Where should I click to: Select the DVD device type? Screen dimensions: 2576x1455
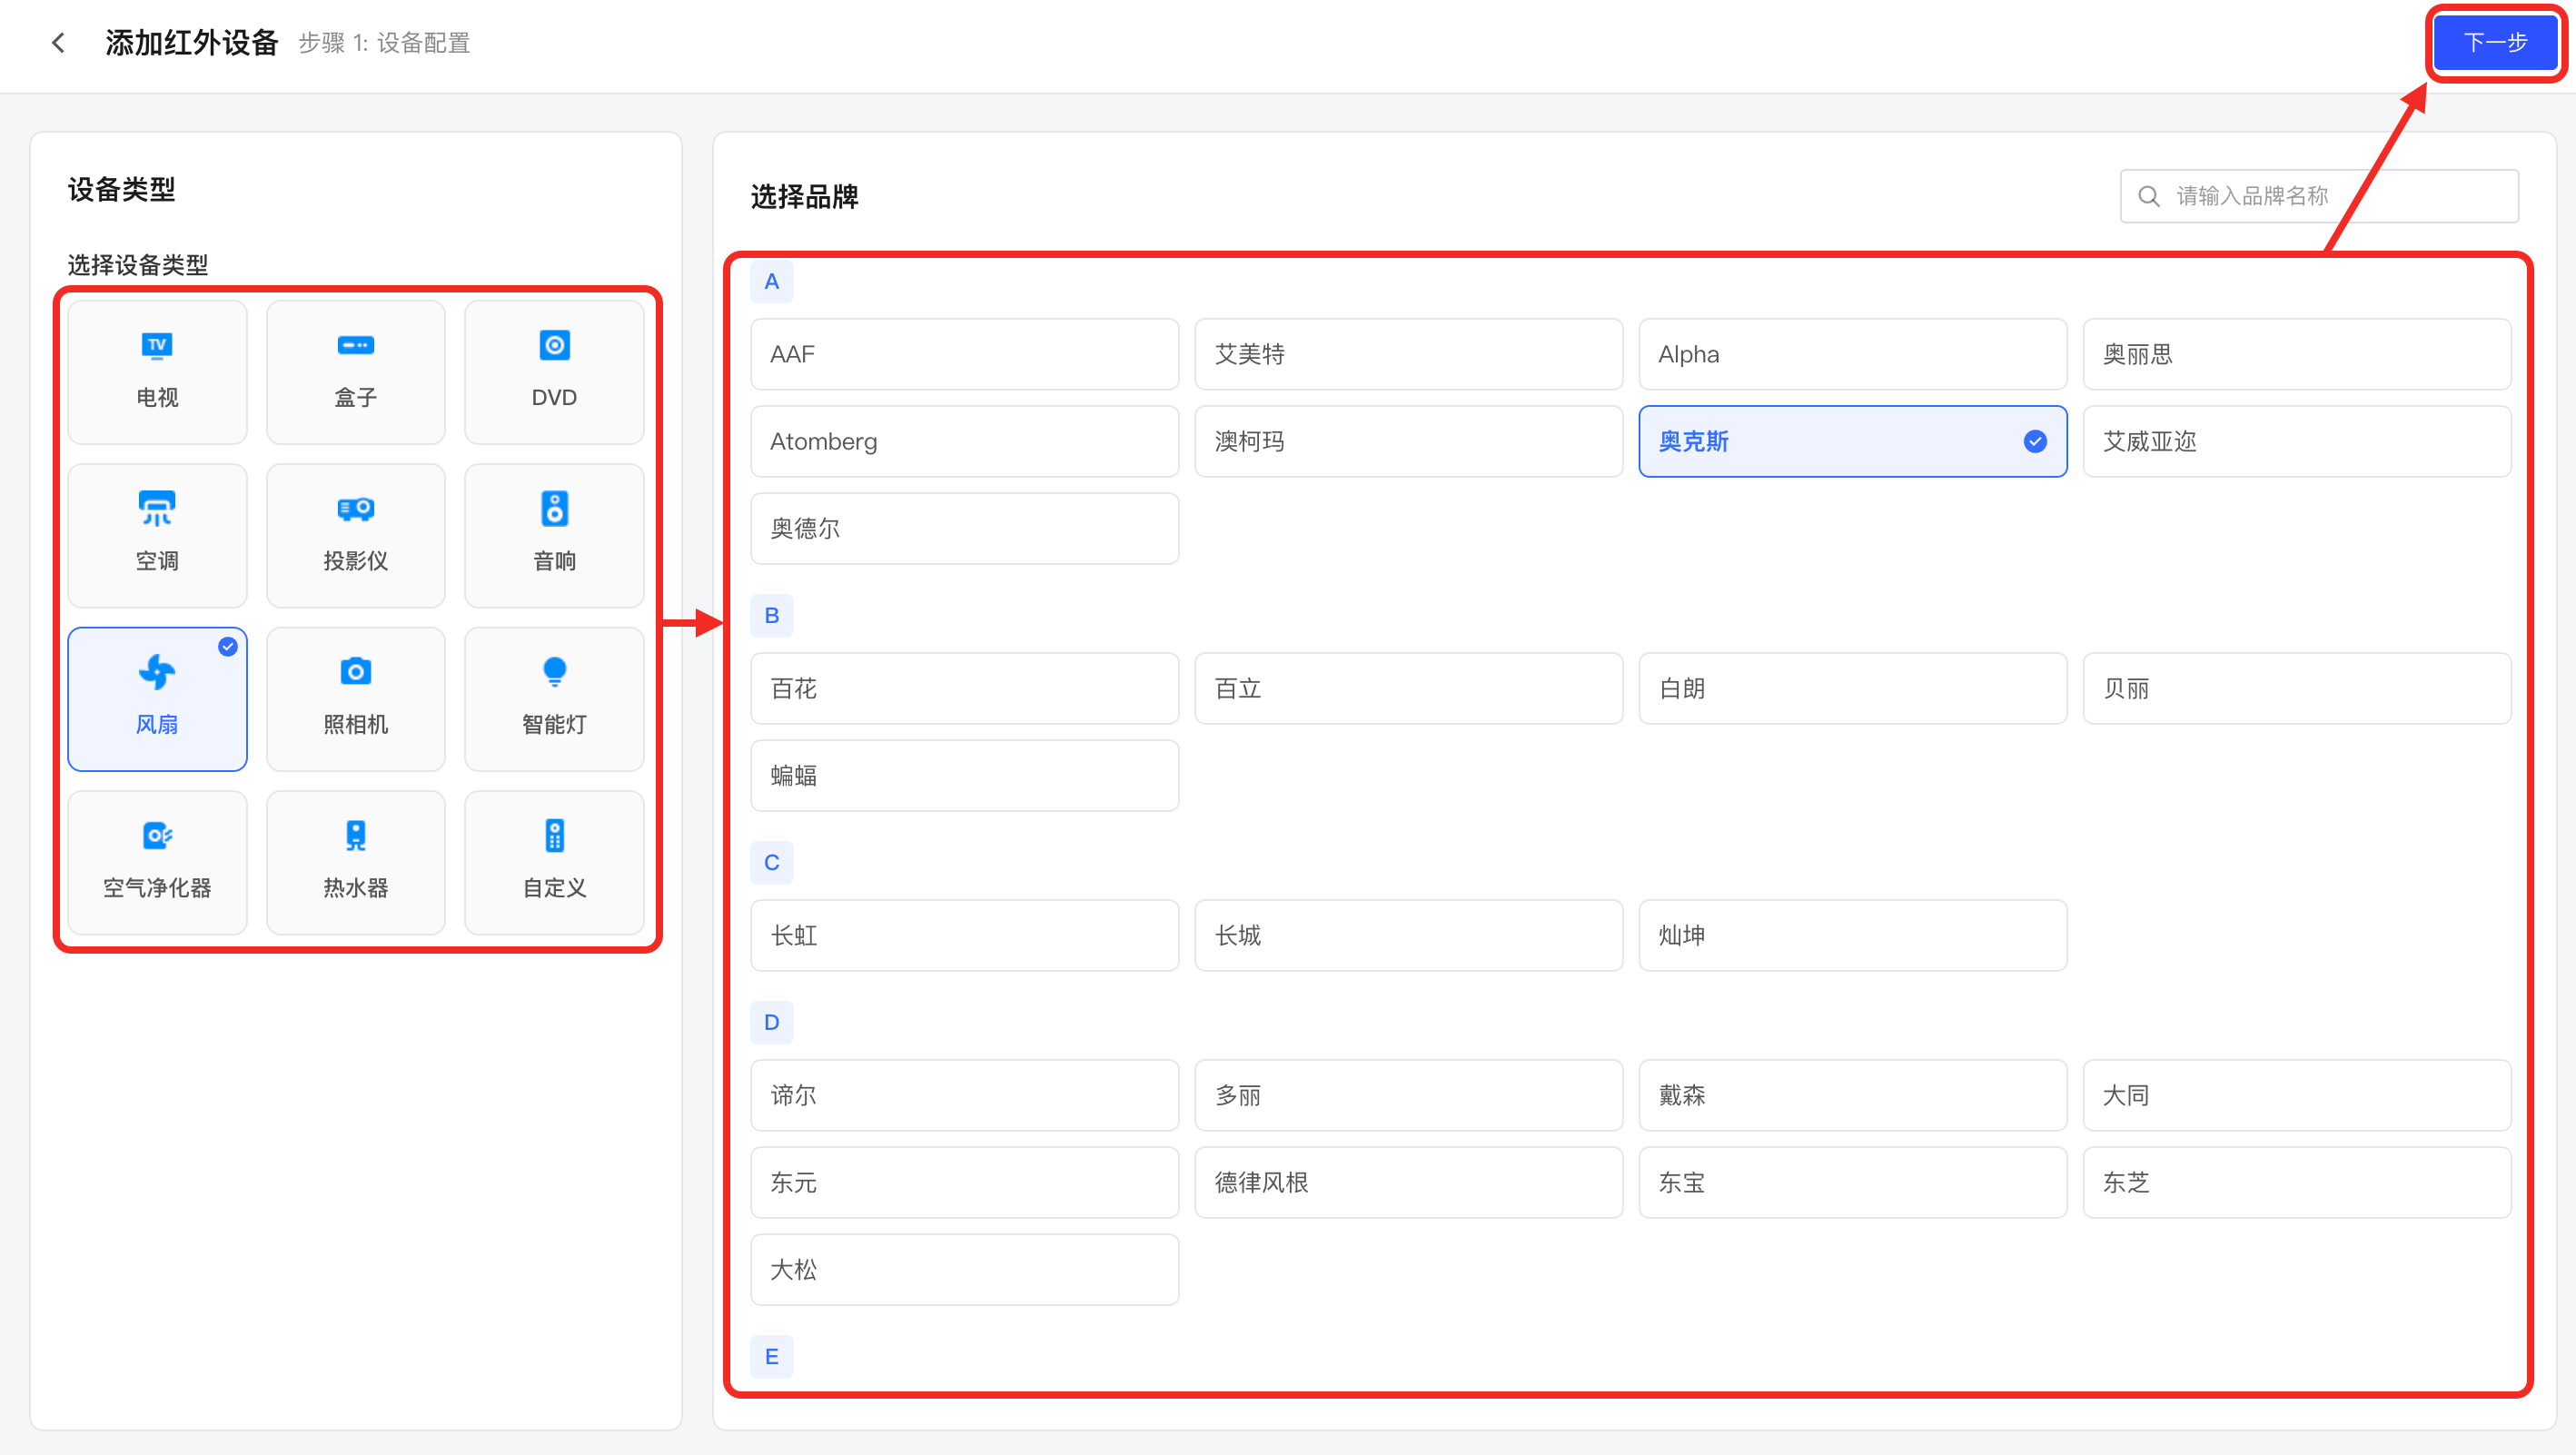(x=554, y=372)
